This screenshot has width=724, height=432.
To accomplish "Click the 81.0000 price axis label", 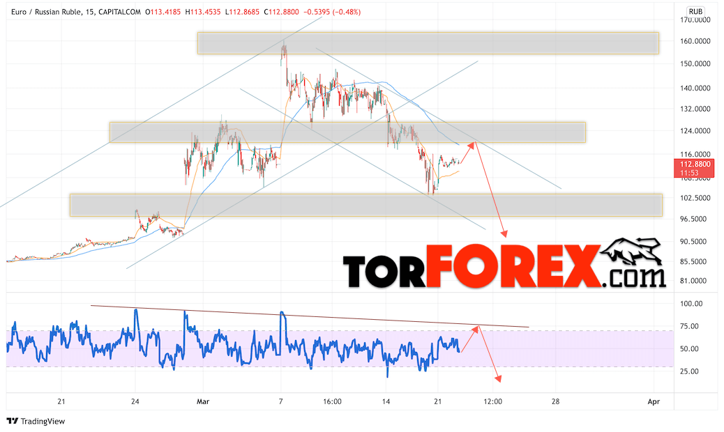I will 693,281.
